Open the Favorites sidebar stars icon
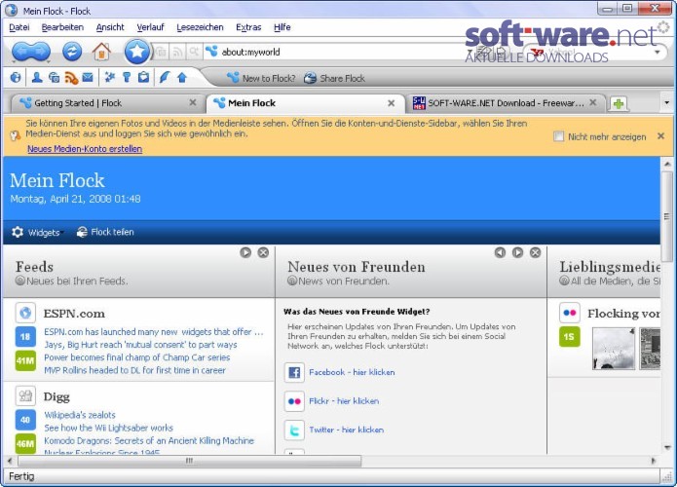The image size is (677, 487). (x=110, y=78)
